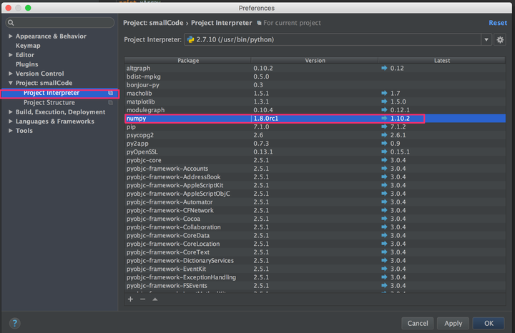Sort by the Package column header

[x=188, y=60]
